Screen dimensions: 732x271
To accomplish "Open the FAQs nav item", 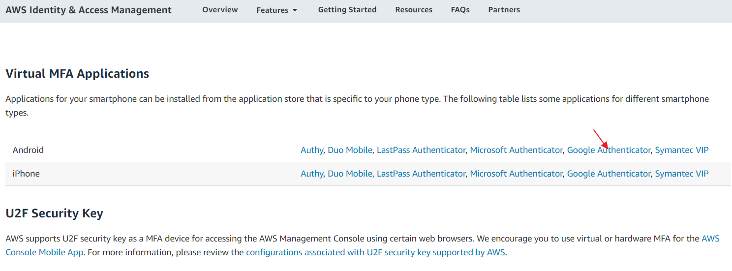I will click(460, 10).
